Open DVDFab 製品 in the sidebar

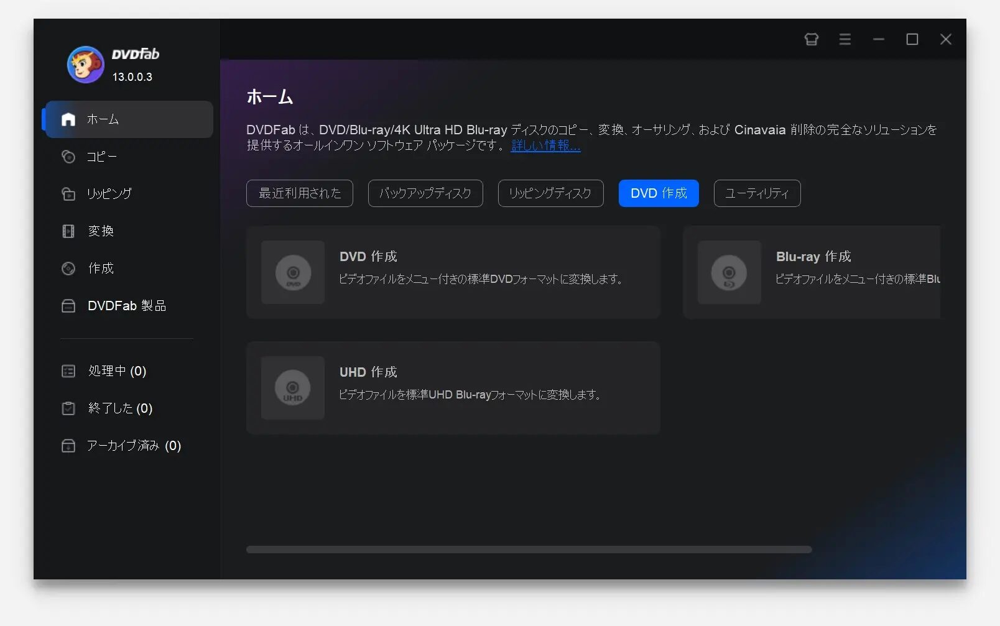click(126, 306)
